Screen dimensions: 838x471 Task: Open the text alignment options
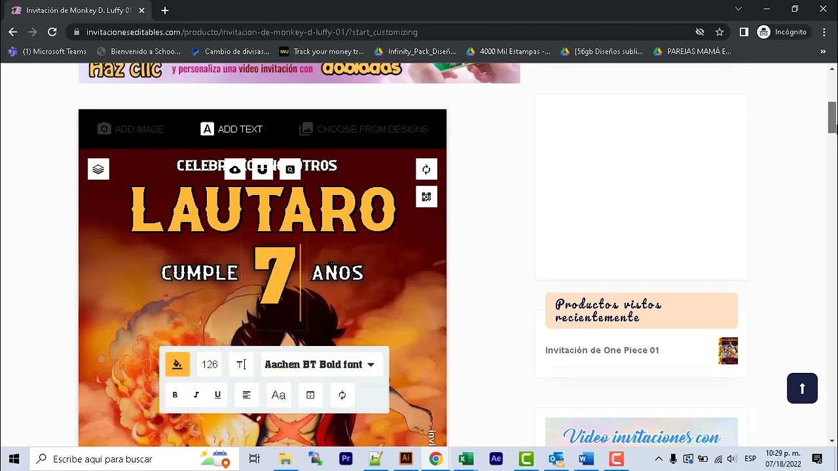(247, 395)
